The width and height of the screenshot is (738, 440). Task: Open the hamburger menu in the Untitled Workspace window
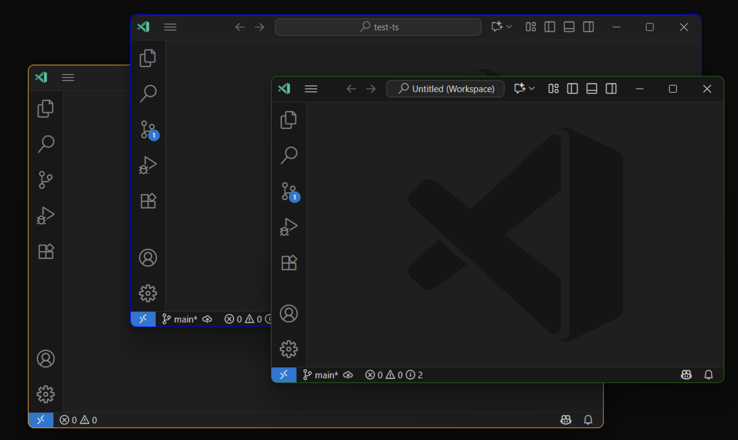(311, 89)
